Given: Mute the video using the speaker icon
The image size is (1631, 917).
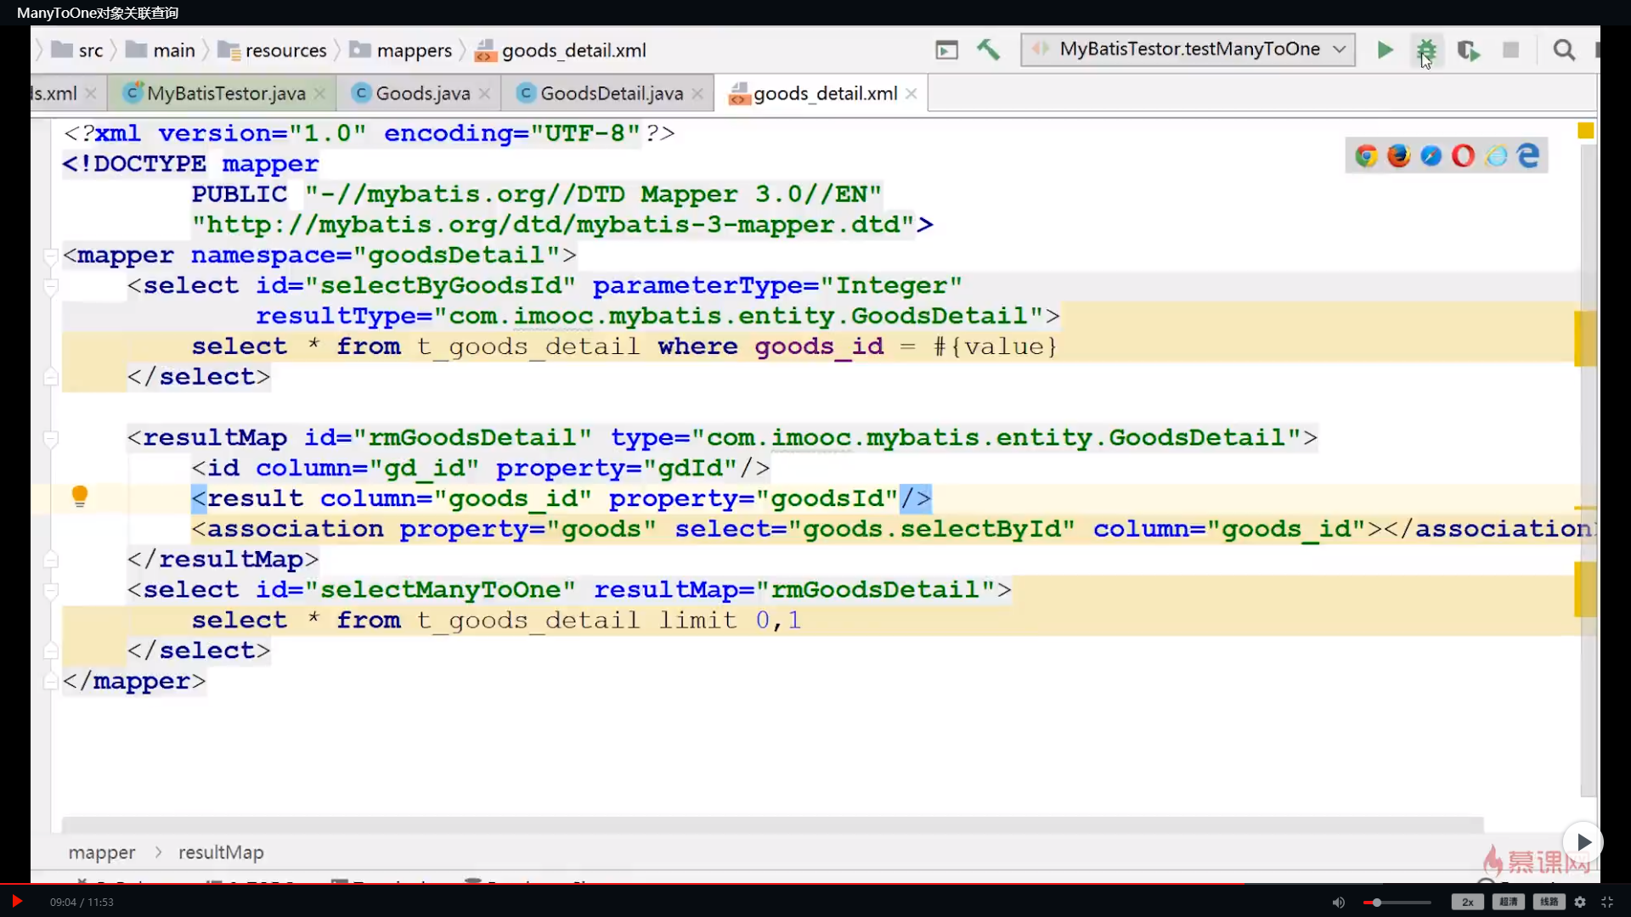Looking at the screenshot, I should click(x=1339, y=902).
